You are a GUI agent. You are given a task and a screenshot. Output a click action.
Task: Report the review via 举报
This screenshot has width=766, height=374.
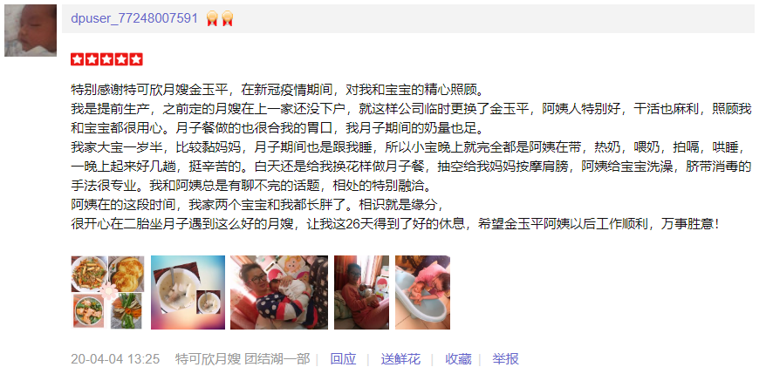click(505, 359)
